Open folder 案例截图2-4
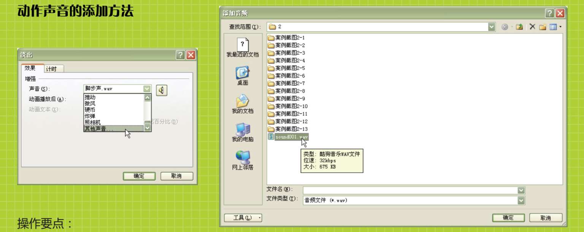This screenshot has width=584, height=232. point(286,60)
